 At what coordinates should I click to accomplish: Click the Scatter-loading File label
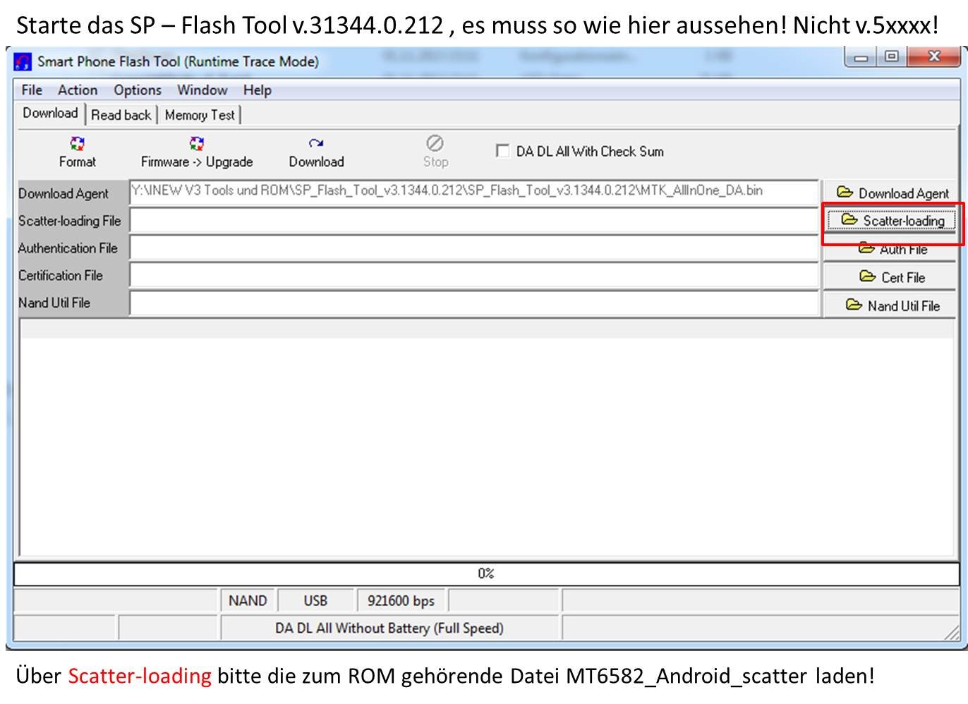[x=70, y=221]
